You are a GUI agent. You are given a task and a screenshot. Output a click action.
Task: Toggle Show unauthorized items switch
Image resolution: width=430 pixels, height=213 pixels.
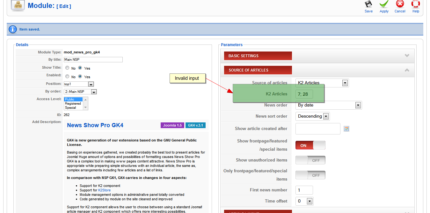(310, 160)
